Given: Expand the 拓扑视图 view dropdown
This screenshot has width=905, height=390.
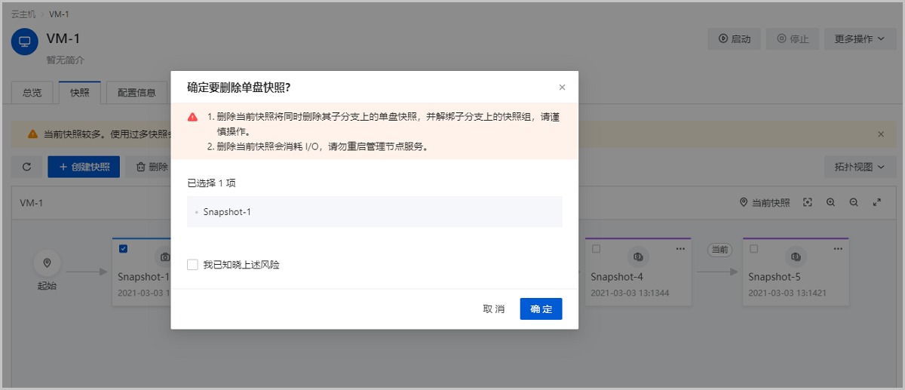Looking at the screenshot, I should tap(859, 167).
